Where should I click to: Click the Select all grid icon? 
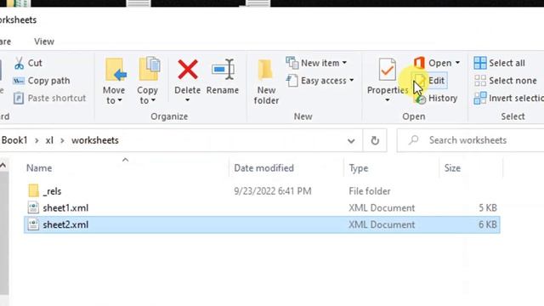[480, 63]
